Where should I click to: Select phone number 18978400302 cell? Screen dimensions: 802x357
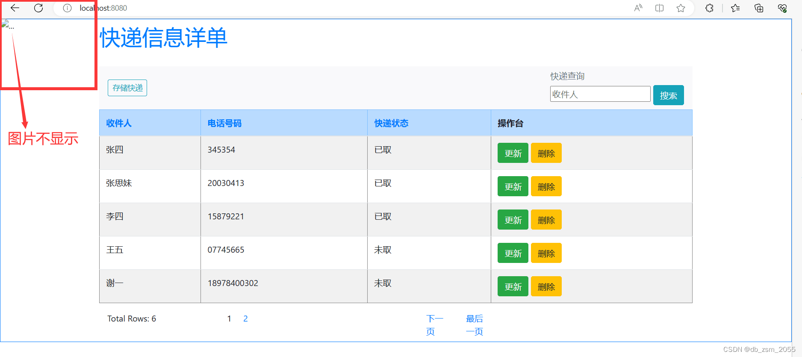point(233,283)
